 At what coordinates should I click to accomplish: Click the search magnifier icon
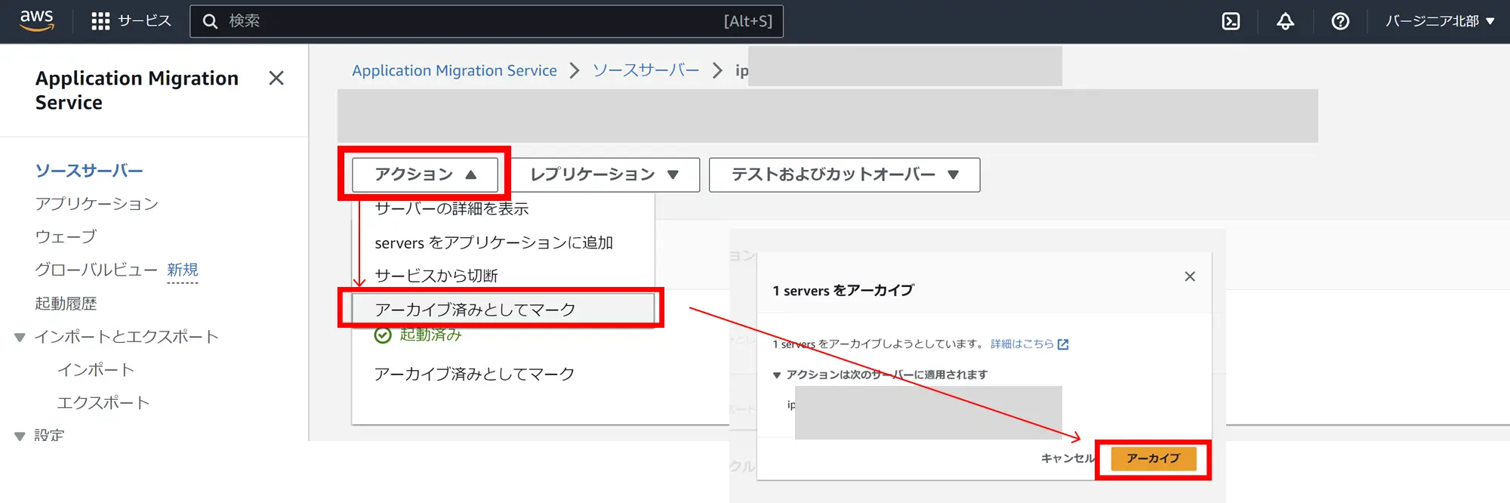pos(211,21)
